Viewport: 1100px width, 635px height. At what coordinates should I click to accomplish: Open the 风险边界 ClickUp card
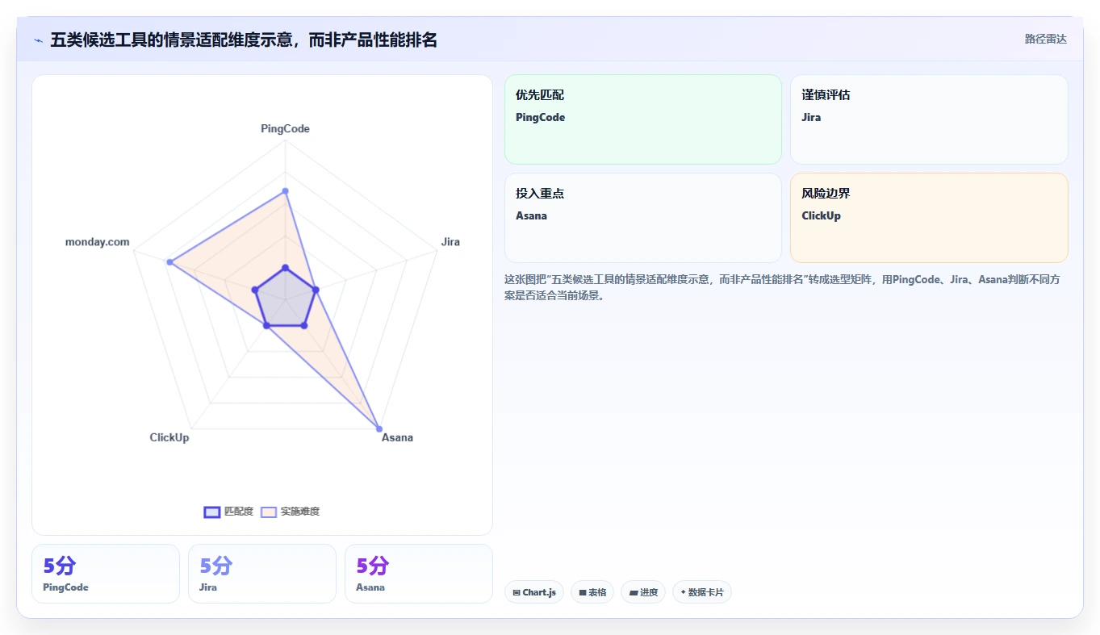929,218
